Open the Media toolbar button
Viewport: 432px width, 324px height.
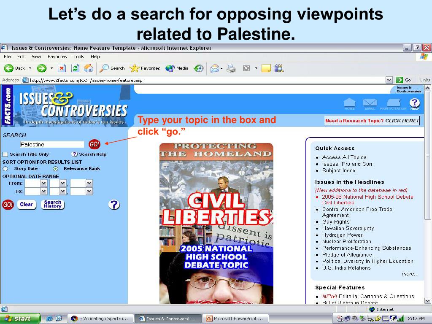[x=177, y=68]
